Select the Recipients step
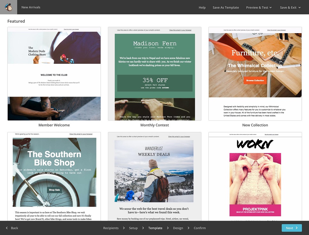Viewport: 309px width, 235px height. (111, 228)
